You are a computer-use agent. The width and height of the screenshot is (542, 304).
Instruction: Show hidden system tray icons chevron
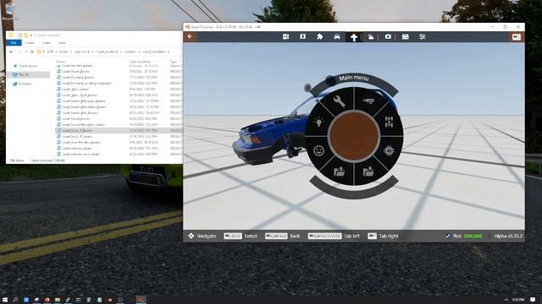coord(506,300)
